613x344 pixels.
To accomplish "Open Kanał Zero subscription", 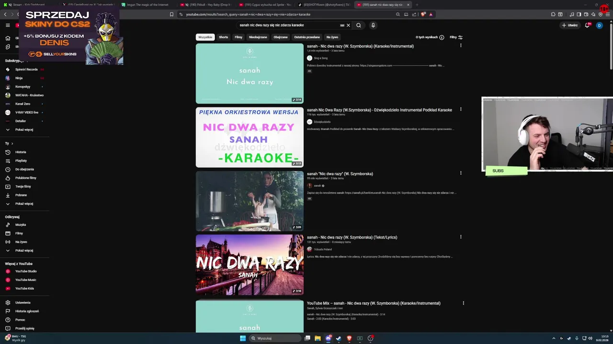I will tap(24, 104).
